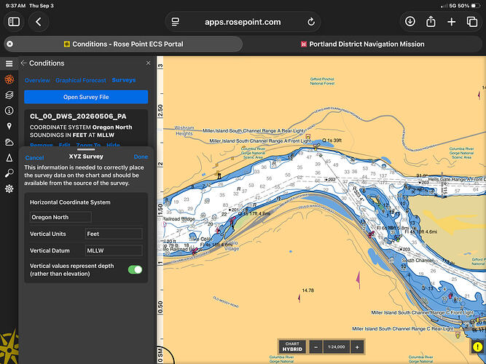Screen dimensions: 486x364
Task: Open the information icon in sidebar
Action: (9, 111)
